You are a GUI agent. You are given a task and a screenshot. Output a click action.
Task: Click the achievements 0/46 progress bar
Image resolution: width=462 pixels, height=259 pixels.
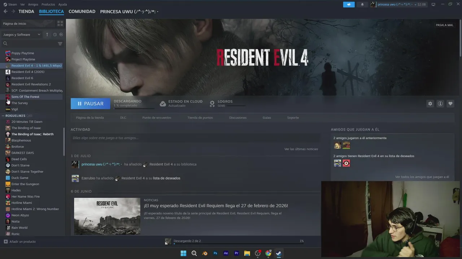pyautogui.click(x=231, y=106)
